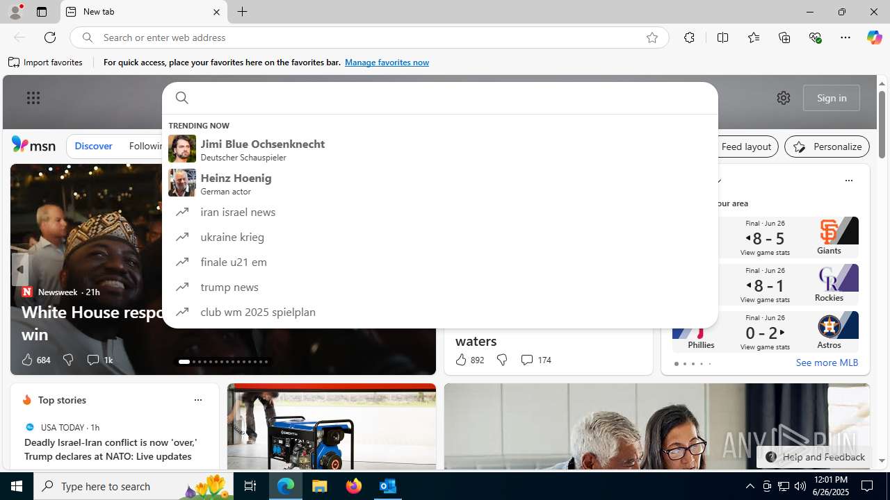890x500 pixels.
Task: Go to previous carousel story
Action: (19, 269)
